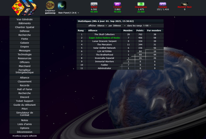Click the Métal amount 6.592
This screenshot has height=139, width=206.
(94, 9)
